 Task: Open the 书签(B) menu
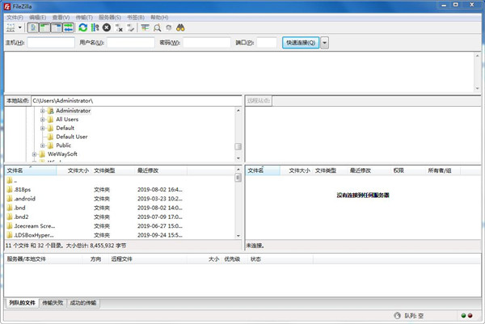136,17
